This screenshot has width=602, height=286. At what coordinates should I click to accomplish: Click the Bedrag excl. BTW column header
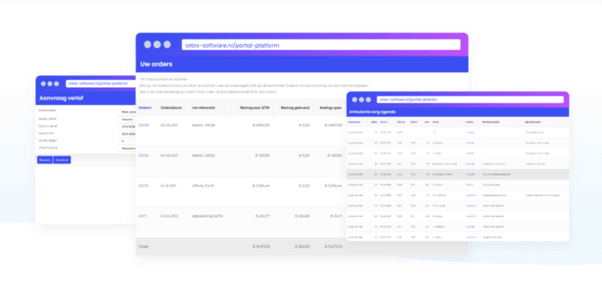pyautogui.click(x=255, y=108)
